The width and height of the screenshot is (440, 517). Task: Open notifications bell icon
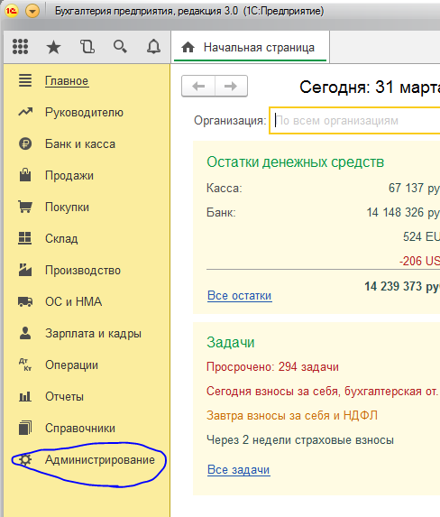click(x=153, y=47)
